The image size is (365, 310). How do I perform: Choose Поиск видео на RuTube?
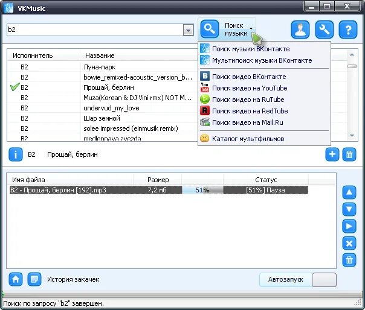pos(264,100)
